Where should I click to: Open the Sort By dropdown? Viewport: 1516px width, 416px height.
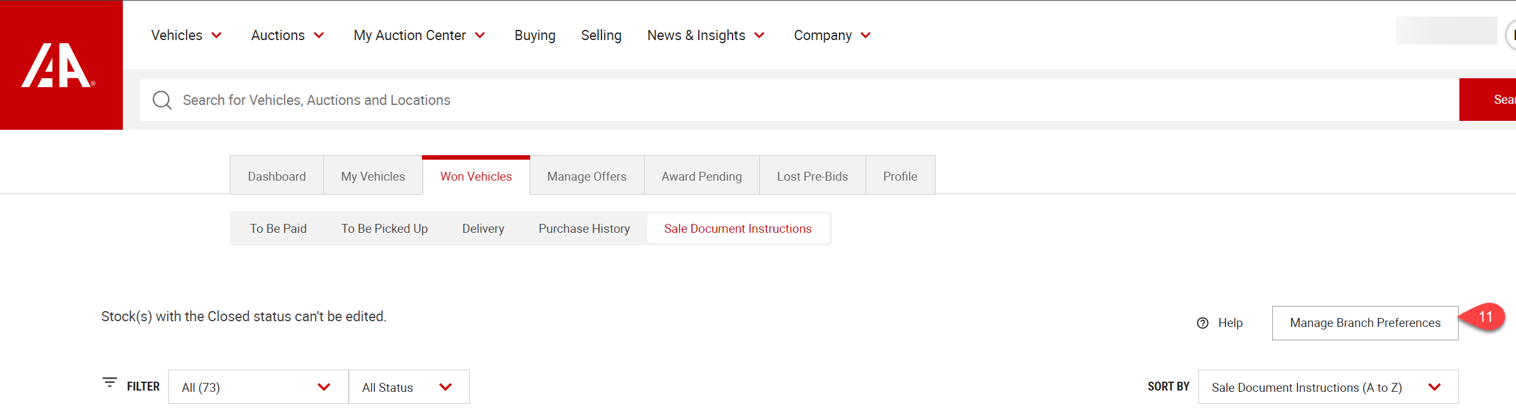[1328, 387]
